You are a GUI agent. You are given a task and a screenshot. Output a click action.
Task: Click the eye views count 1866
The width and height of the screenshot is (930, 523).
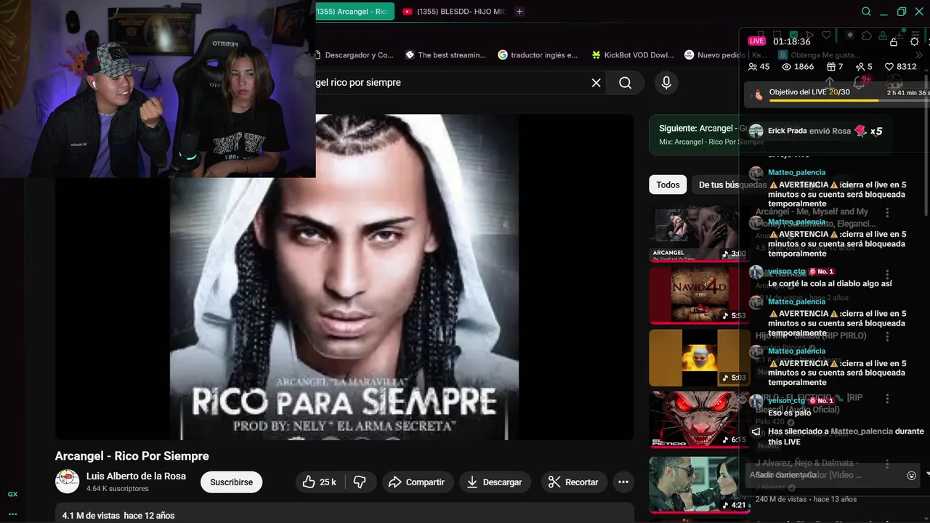click(798, 67)
